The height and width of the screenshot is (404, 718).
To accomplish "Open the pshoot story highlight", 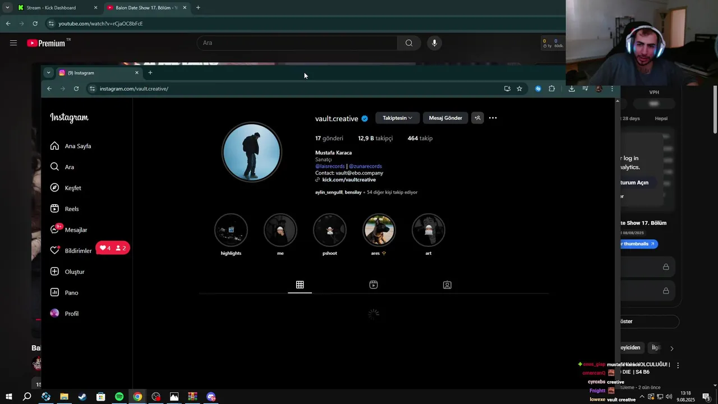I will coord(330,230).
